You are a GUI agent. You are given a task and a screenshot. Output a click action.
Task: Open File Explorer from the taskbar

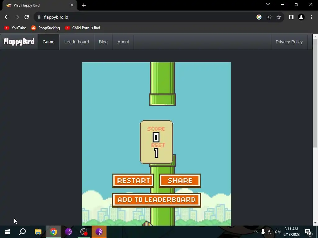(38, 232)
